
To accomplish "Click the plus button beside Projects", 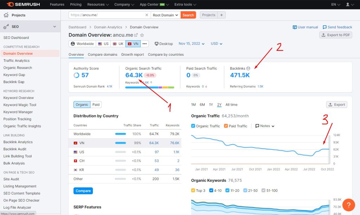I will click(221, 15).
